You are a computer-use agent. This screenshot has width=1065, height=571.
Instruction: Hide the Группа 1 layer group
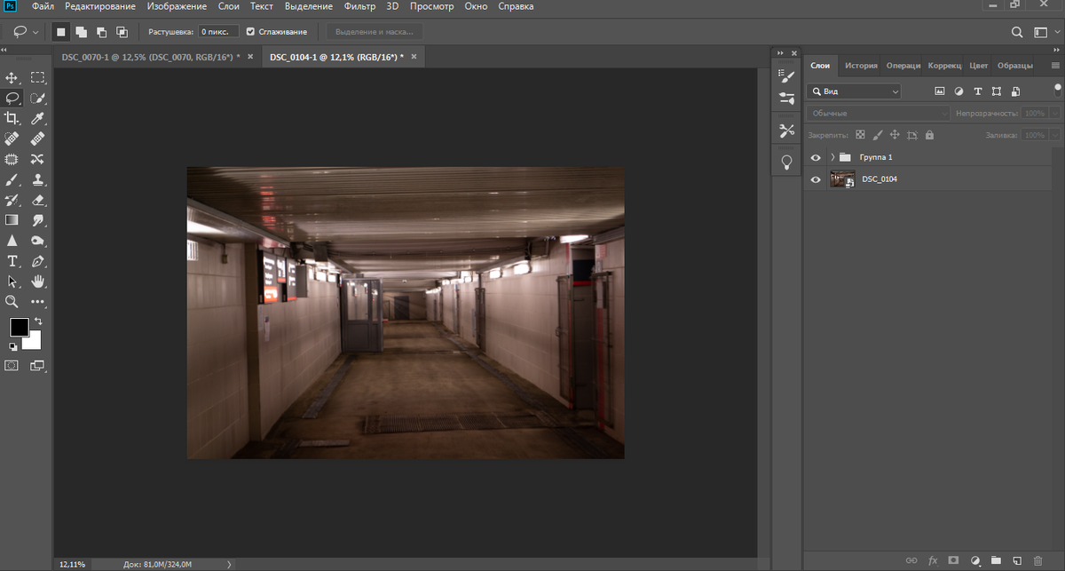point(816,157)
